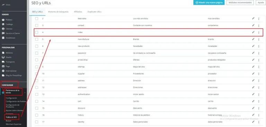
Task: Mark the authentication row checkbox
Action: pyautogui.click(x=37, y=94)
